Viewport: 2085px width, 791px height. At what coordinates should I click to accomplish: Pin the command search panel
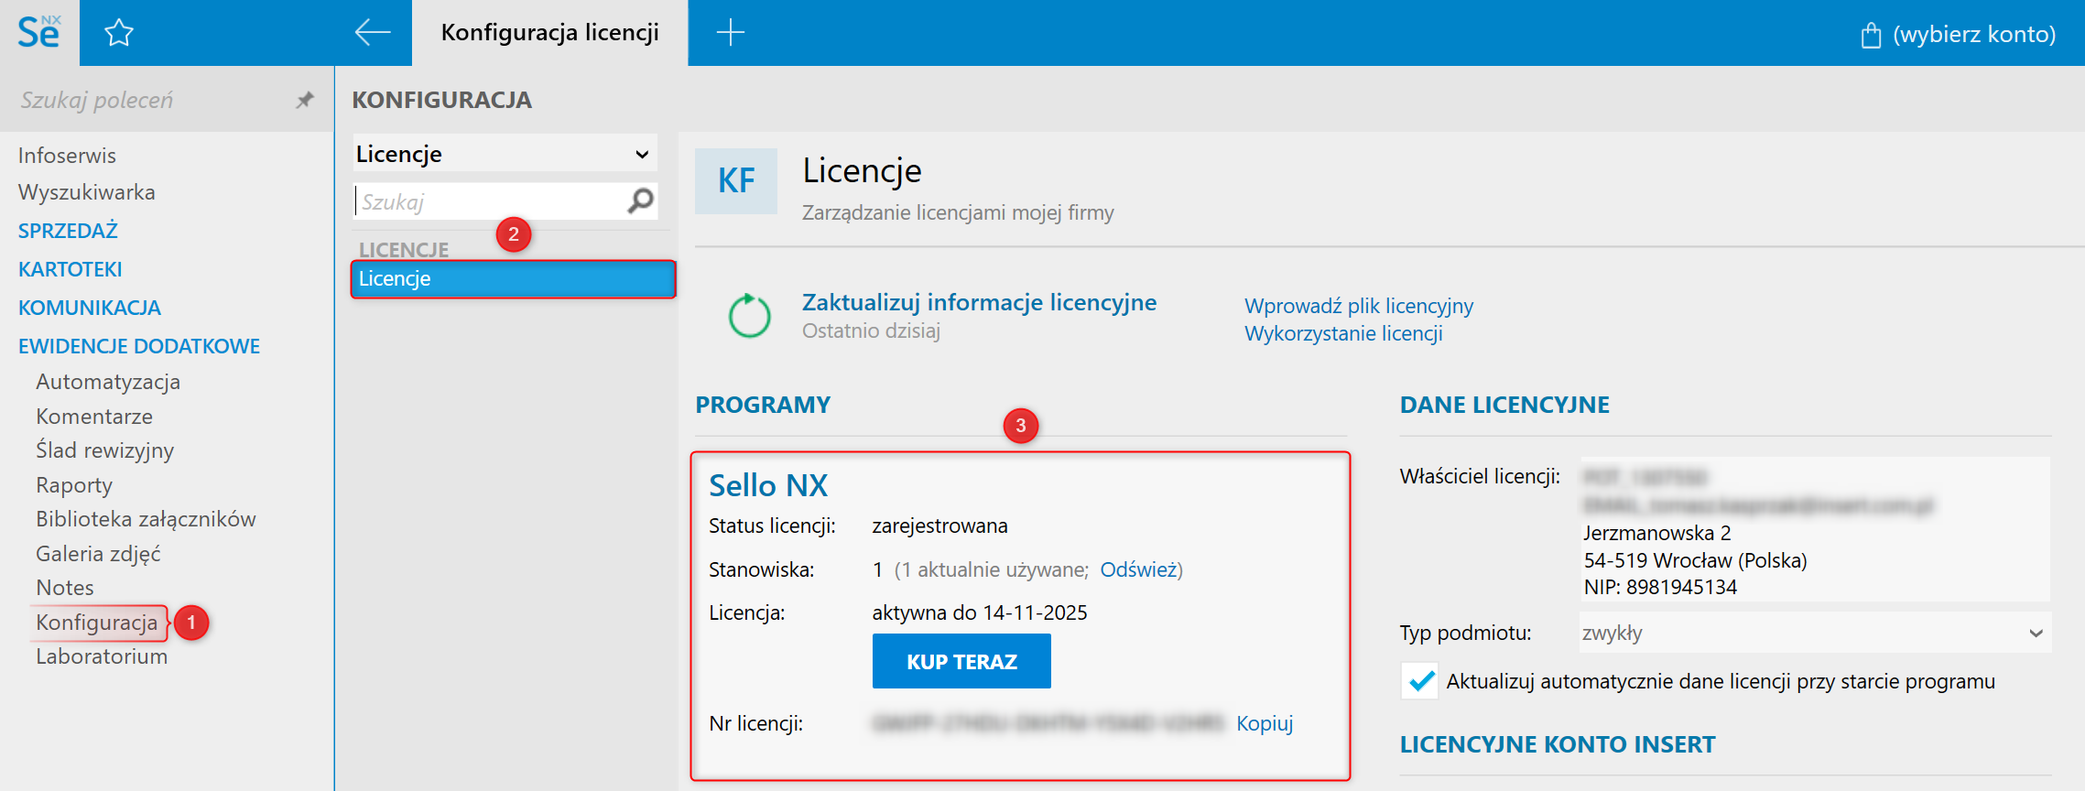coord(305,100)
